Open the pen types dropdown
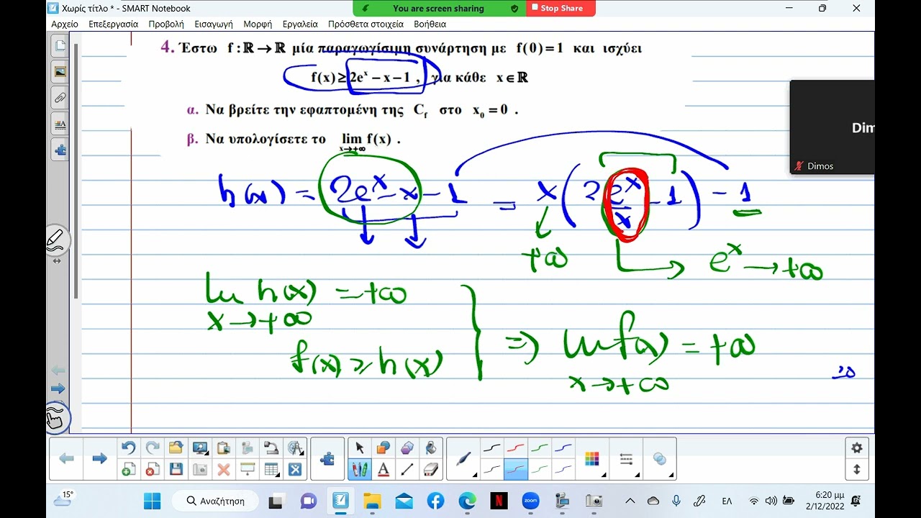 click(463, 458)
